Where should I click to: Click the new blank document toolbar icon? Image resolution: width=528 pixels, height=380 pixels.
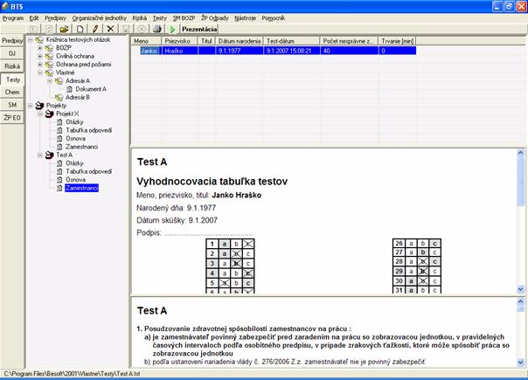[x=80, y=30]
